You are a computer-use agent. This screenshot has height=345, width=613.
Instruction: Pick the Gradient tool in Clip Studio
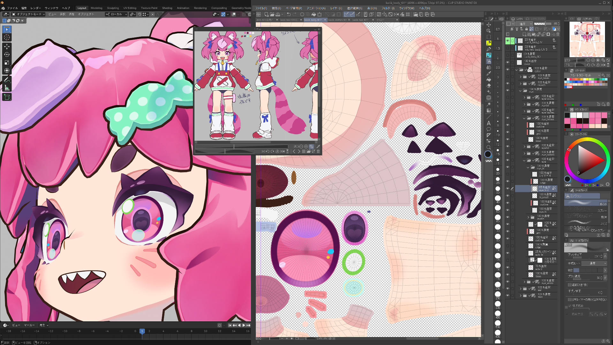point(488,111)
